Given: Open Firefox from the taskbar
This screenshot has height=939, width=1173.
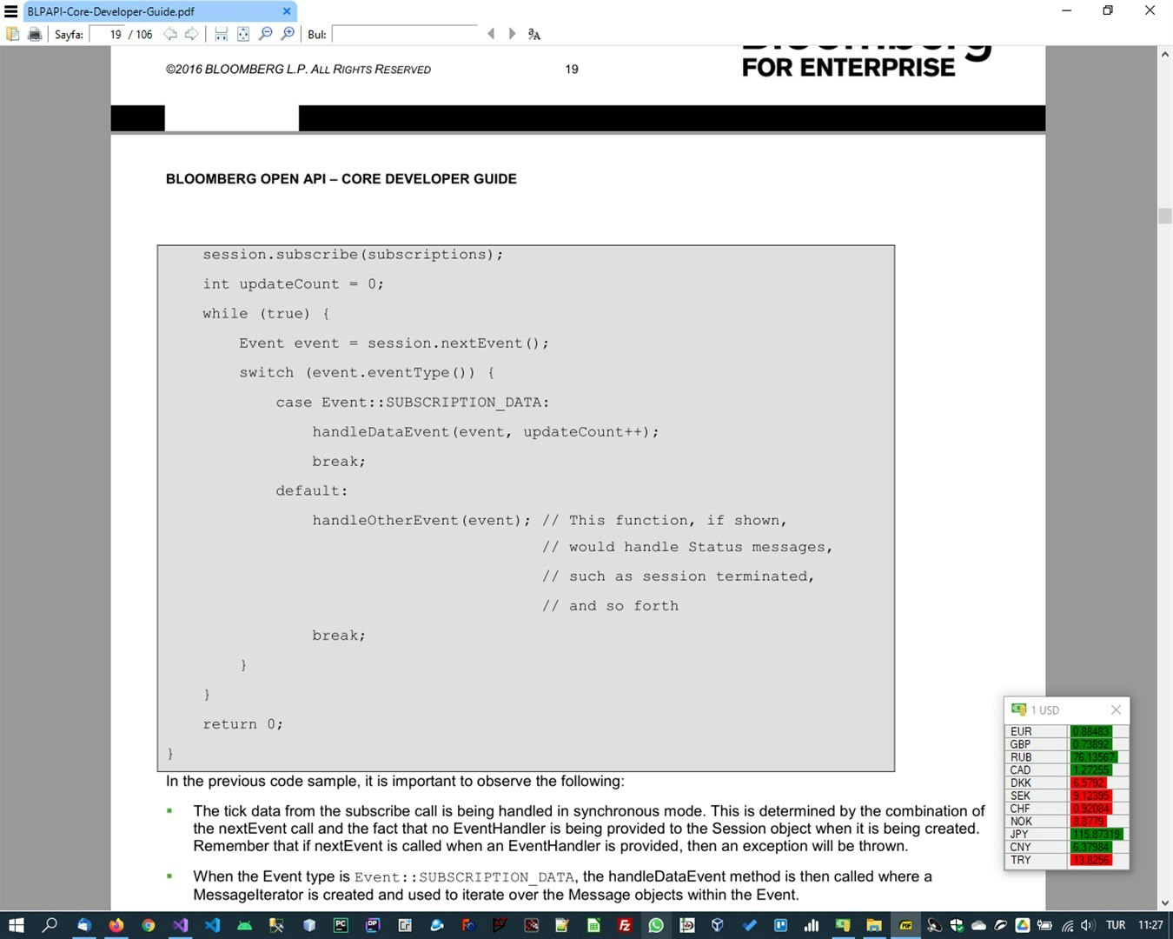Looking at the screenshot, I should [x=116, y=925].
